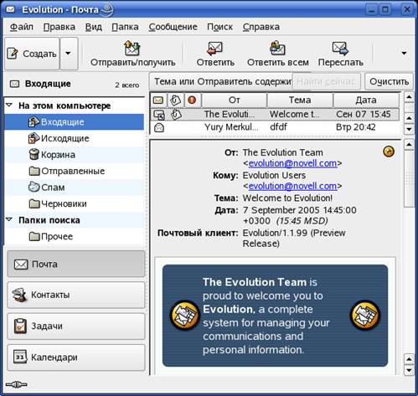Reply using the Ответить icon
418x396 pixels.
coord(214,48)
